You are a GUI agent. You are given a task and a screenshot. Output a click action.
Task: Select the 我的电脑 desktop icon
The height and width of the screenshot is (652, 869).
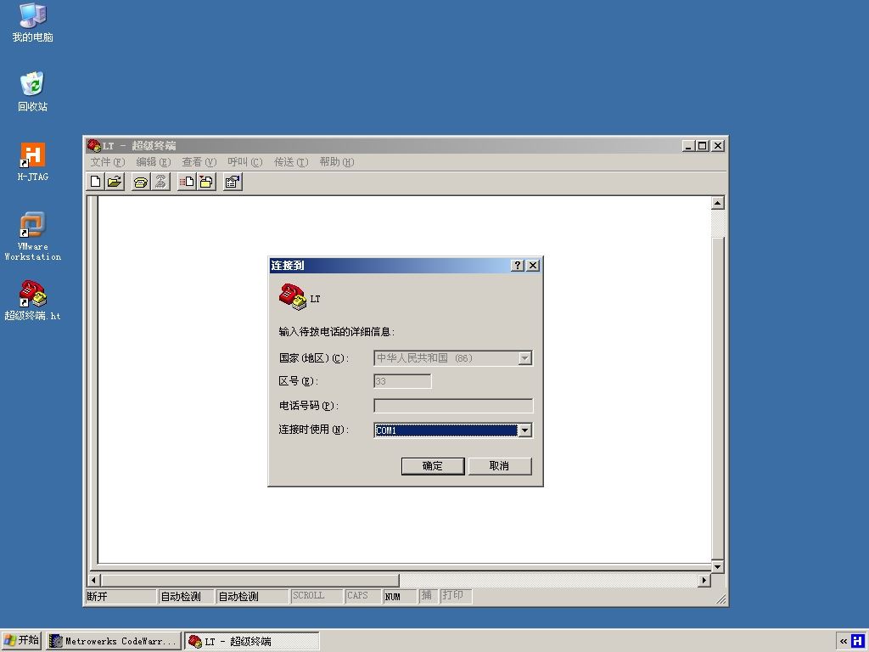(32, 23)
